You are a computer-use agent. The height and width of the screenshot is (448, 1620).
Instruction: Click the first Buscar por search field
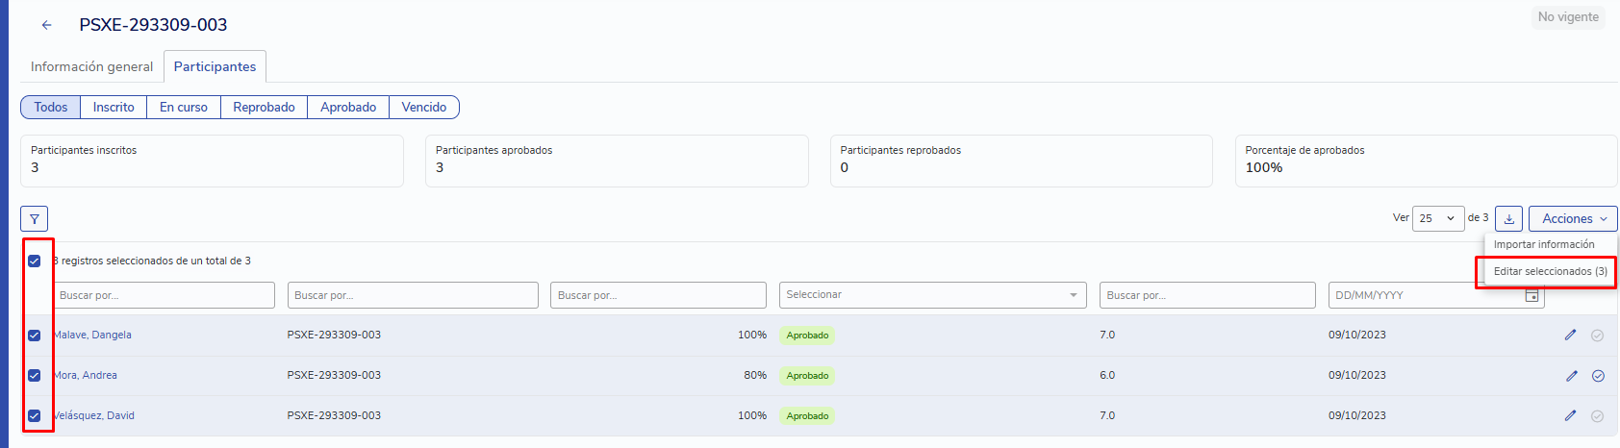[164, 295]
